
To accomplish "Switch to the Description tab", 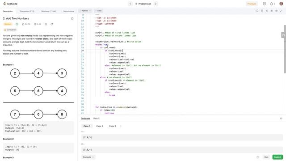I will click(8, 11).
